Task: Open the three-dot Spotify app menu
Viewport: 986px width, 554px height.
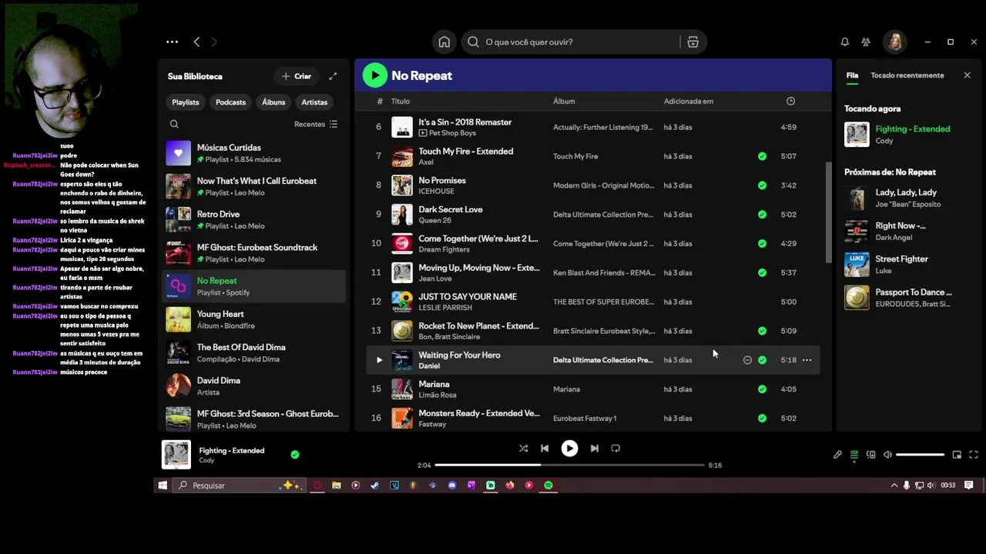Action: point(172,42)
